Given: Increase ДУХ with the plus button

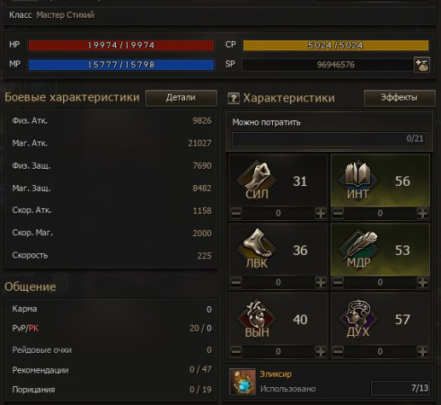Looking at the screenshot, I should click(x=422, y=351).
